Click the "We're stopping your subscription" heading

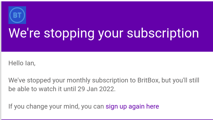coord(104,33)
